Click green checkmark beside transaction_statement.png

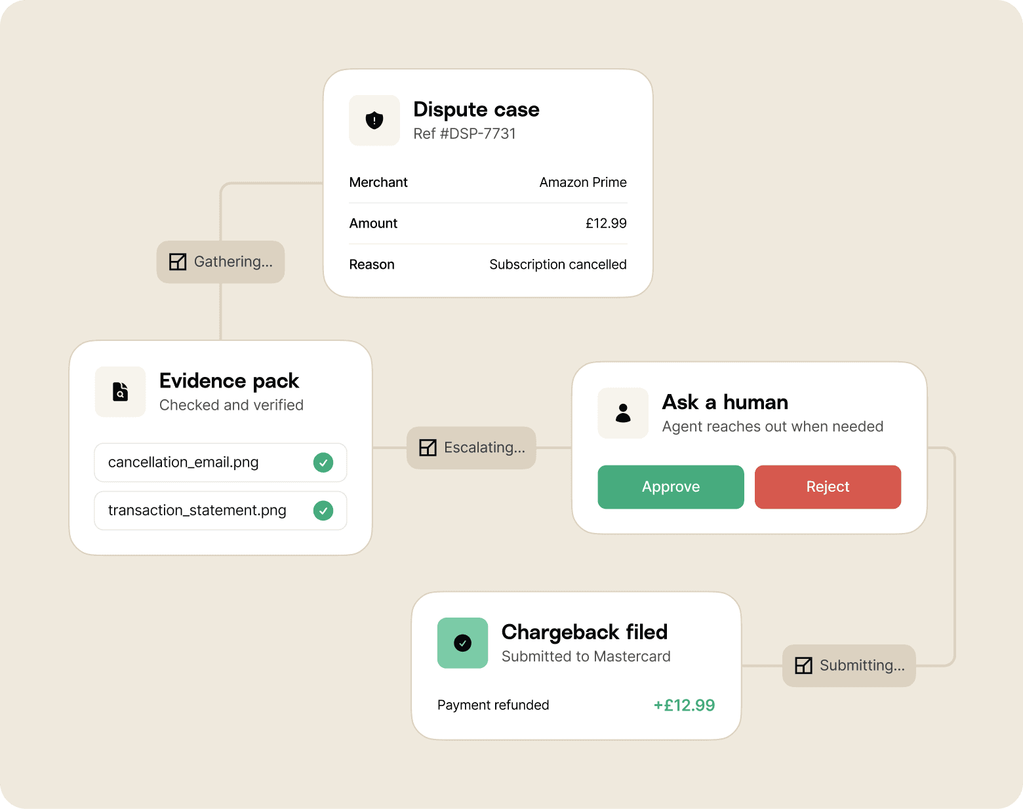(323, 511)
